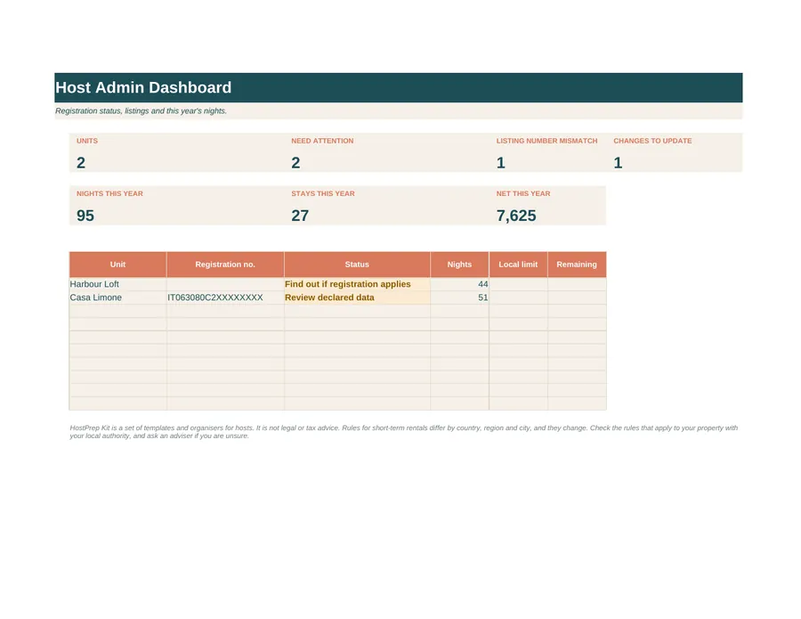Click registration number IT063080C2XXXXXXXX cell
This screenshot has height=619, width=801.
[x=225, y=297]
